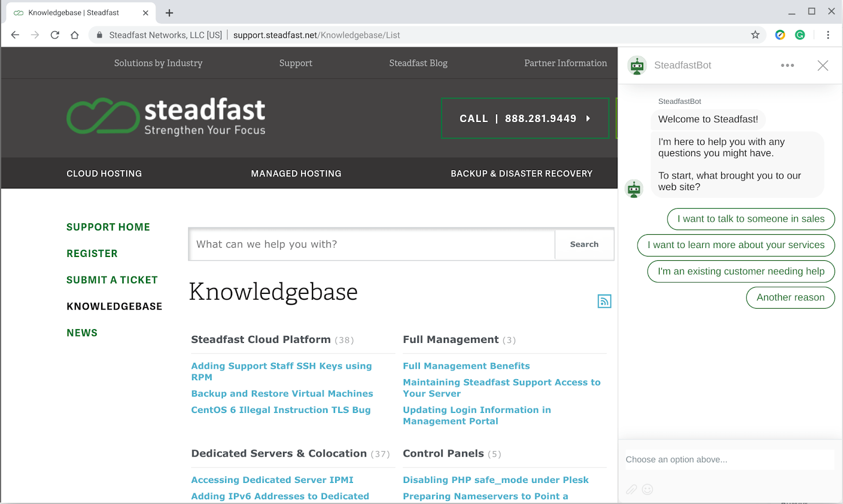Choose 'I want to talk to someone in sales'
Screen dimensions: 843x504
pos(751,219)
